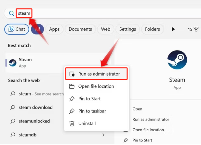The width and height of the screenshot is (201, 145).
Task: Switch to the Documents filter tab
Action: click(80, 29)
